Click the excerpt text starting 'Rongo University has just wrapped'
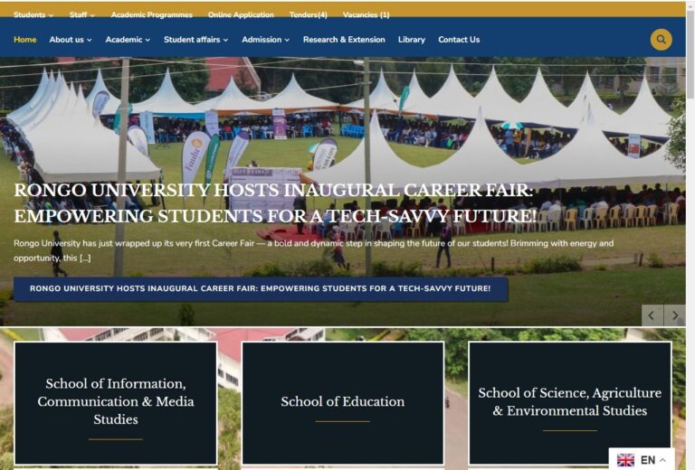Viewport: 695px width, 470px height. point(313,250)
